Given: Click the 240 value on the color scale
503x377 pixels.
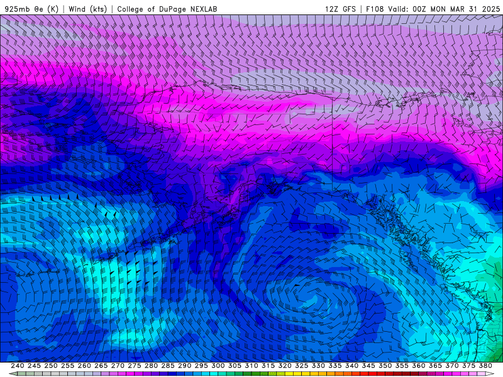Looking at the screenshot, I should [18, 366].
